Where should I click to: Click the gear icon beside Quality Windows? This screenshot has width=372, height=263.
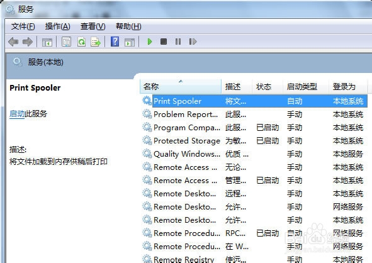147,154
